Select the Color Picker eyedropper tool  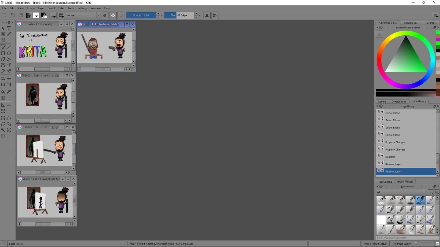9,92
